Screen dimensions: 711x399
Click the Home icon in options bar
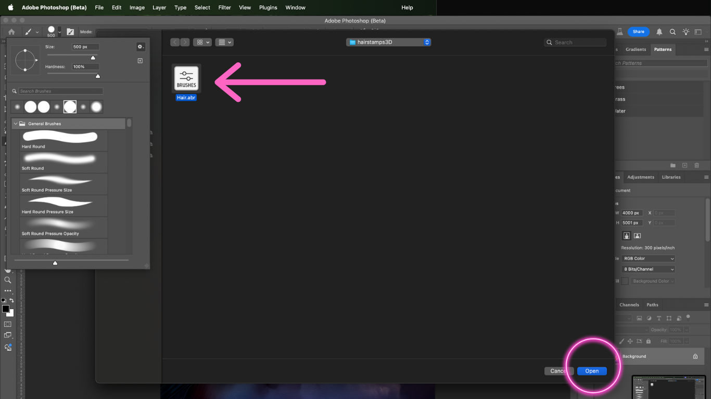[x=11, y=32]
